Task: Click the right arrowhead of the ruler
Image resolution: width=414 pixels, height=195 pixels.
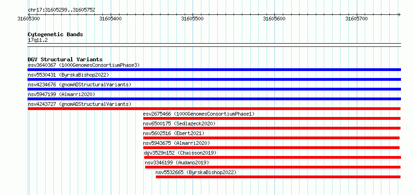Action: click(399, 14)
